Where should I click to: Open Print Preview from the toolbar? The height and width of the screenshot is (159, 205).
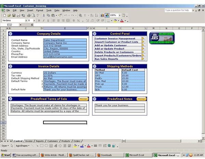tap(33, 15)
